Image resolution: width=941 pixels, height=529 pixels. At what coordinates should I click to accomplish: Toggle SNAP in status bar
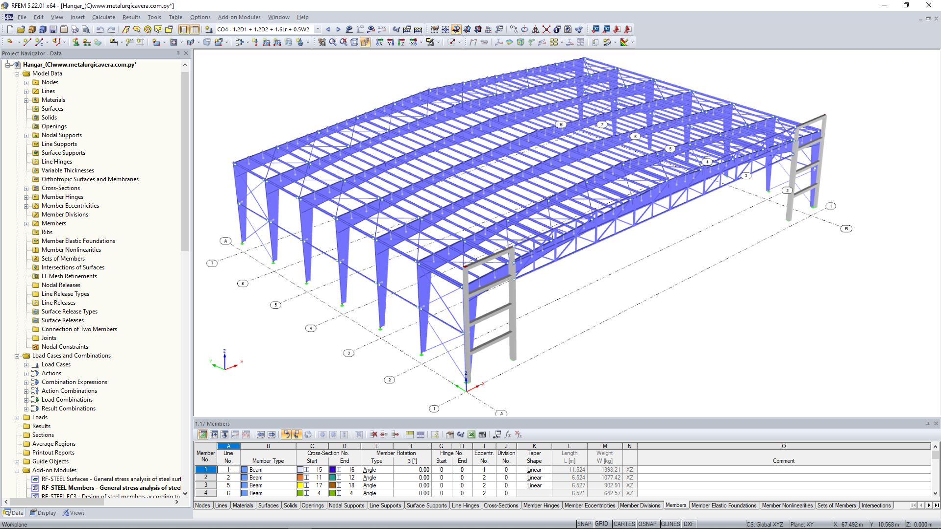click(x=584, y=524)
